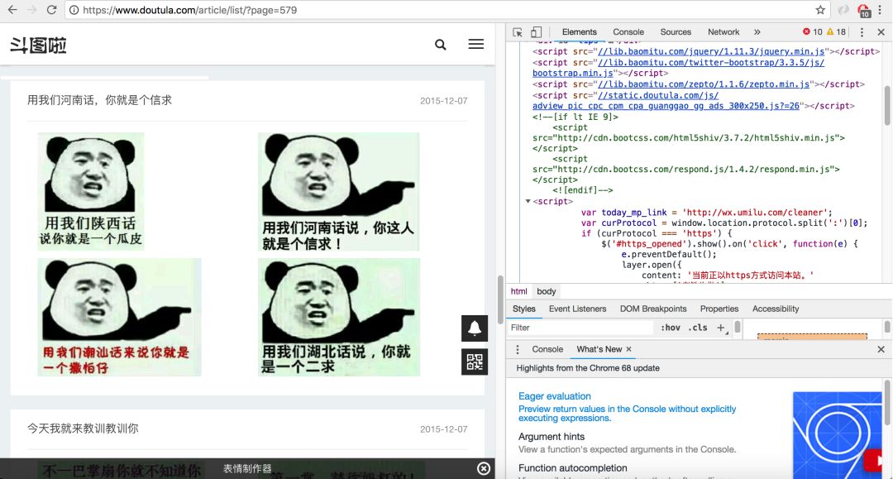The height and width of the screenshot is (479, 893).
Task: Click the Eager evaluation link
Action: pyautogui.click(x=554, y=395)
